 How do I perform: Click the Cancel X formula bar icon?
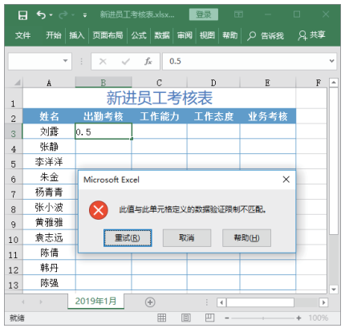103,62
